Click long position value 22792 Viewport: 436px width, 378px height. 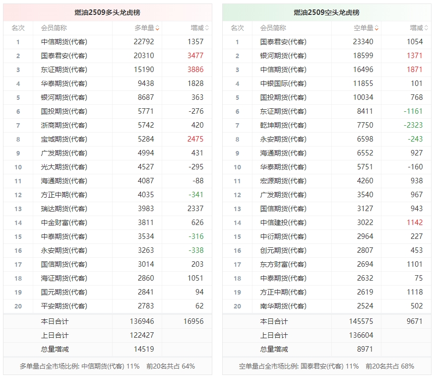(x=144, y=42)
